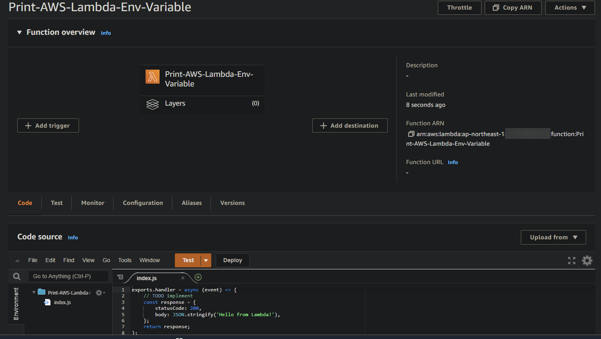Open the folder settings gear in Environment tree
Screen dimensions: 601x339
tap(100, 293)
